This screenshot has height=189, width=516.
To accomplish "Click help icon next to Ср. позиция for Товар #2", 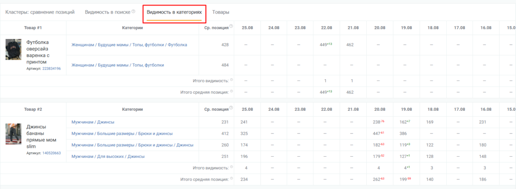I will coord(231,108).
